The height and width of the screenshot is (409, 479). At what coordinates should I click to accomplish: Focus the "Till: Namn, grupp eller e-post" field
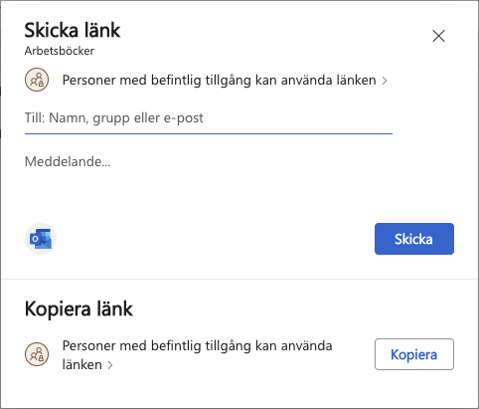tap(209, 118)
